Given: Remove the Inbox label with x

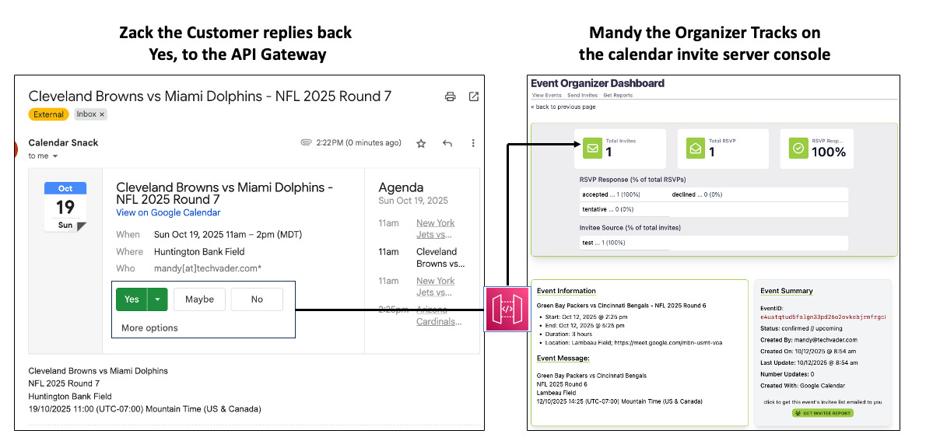Looking at the screenshot, I should click(x=102, y=114).
